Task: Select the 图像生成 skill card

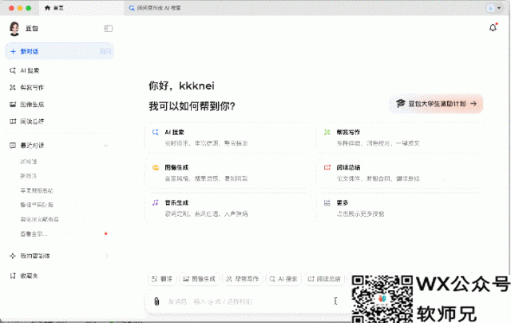Action: pos(228,173)
